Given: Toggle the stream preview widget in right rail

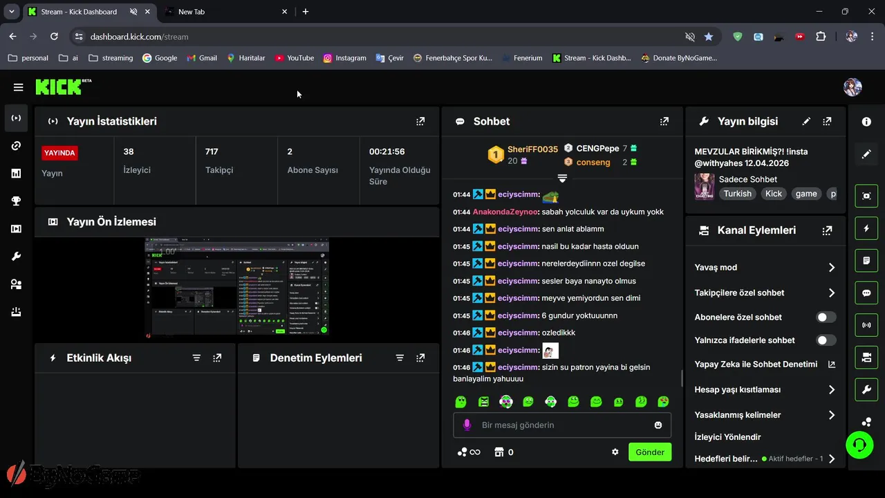Looking at the screenshot, I should click(x=866, y=196).
